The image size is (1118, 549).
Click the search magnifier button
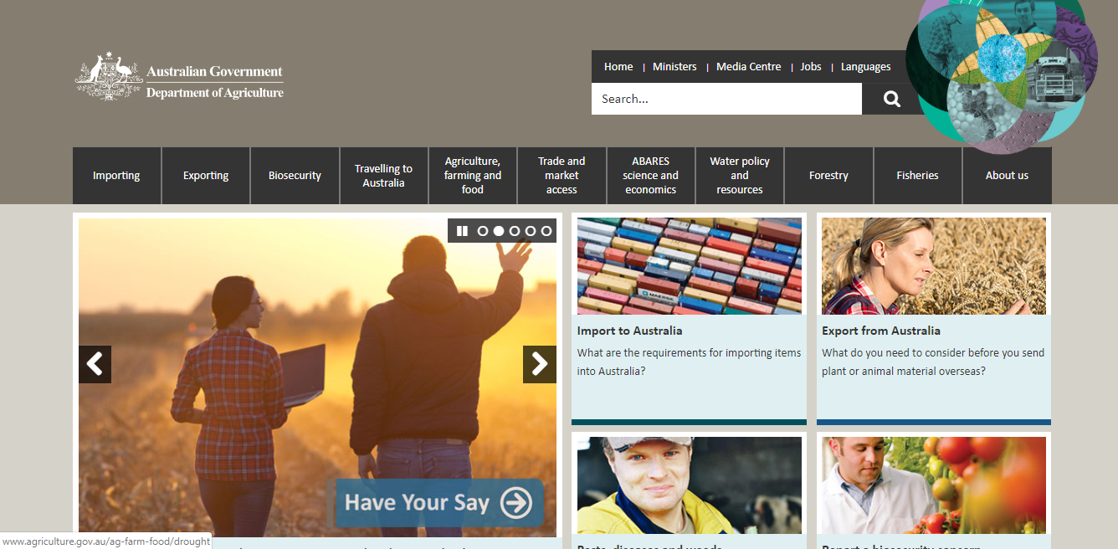tap(892, 99)
